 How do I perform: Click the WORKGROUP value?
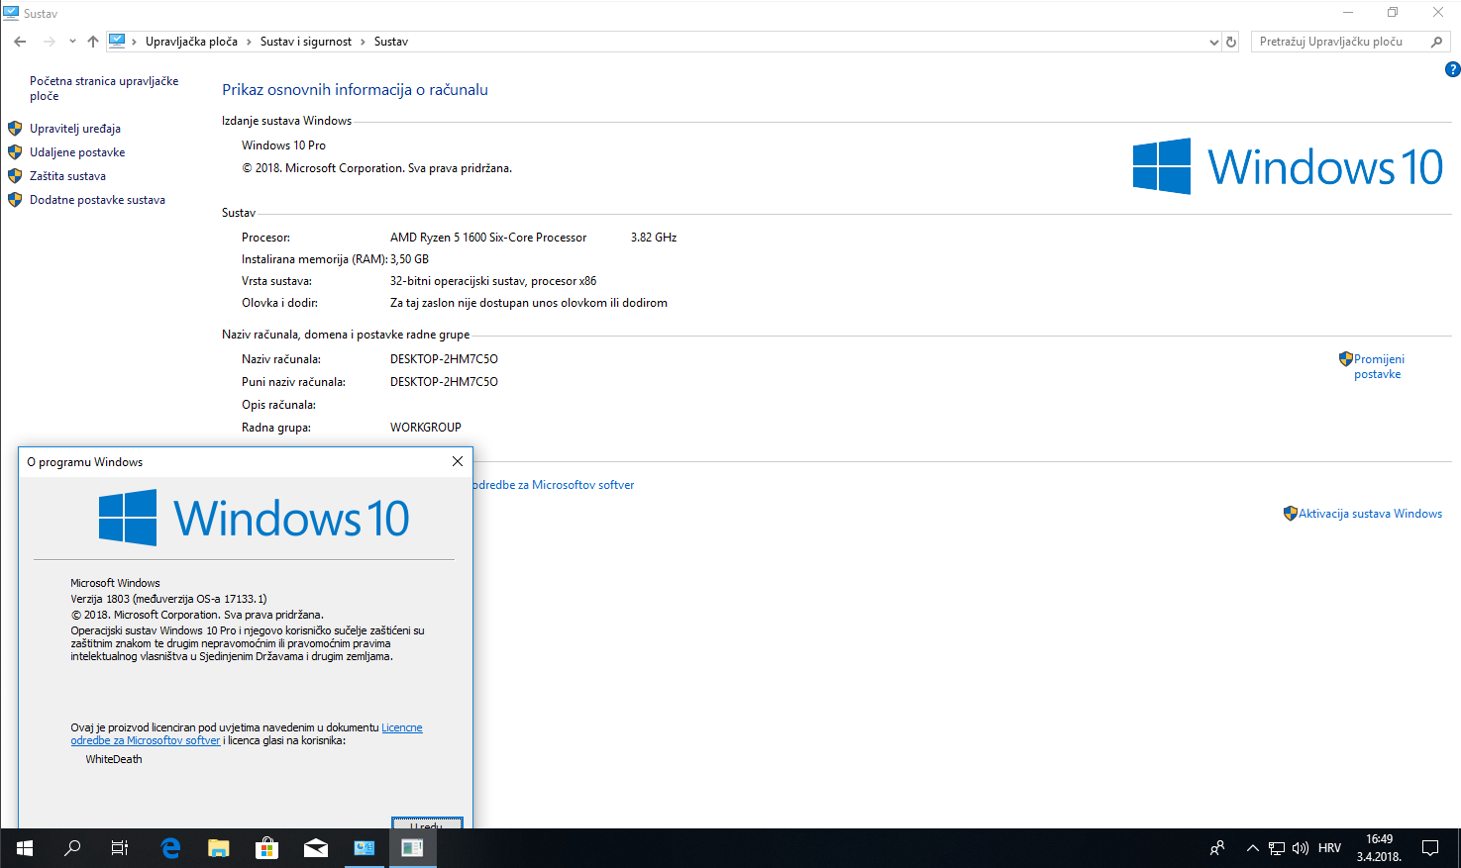pyautogui.click(x=426, y=428)
